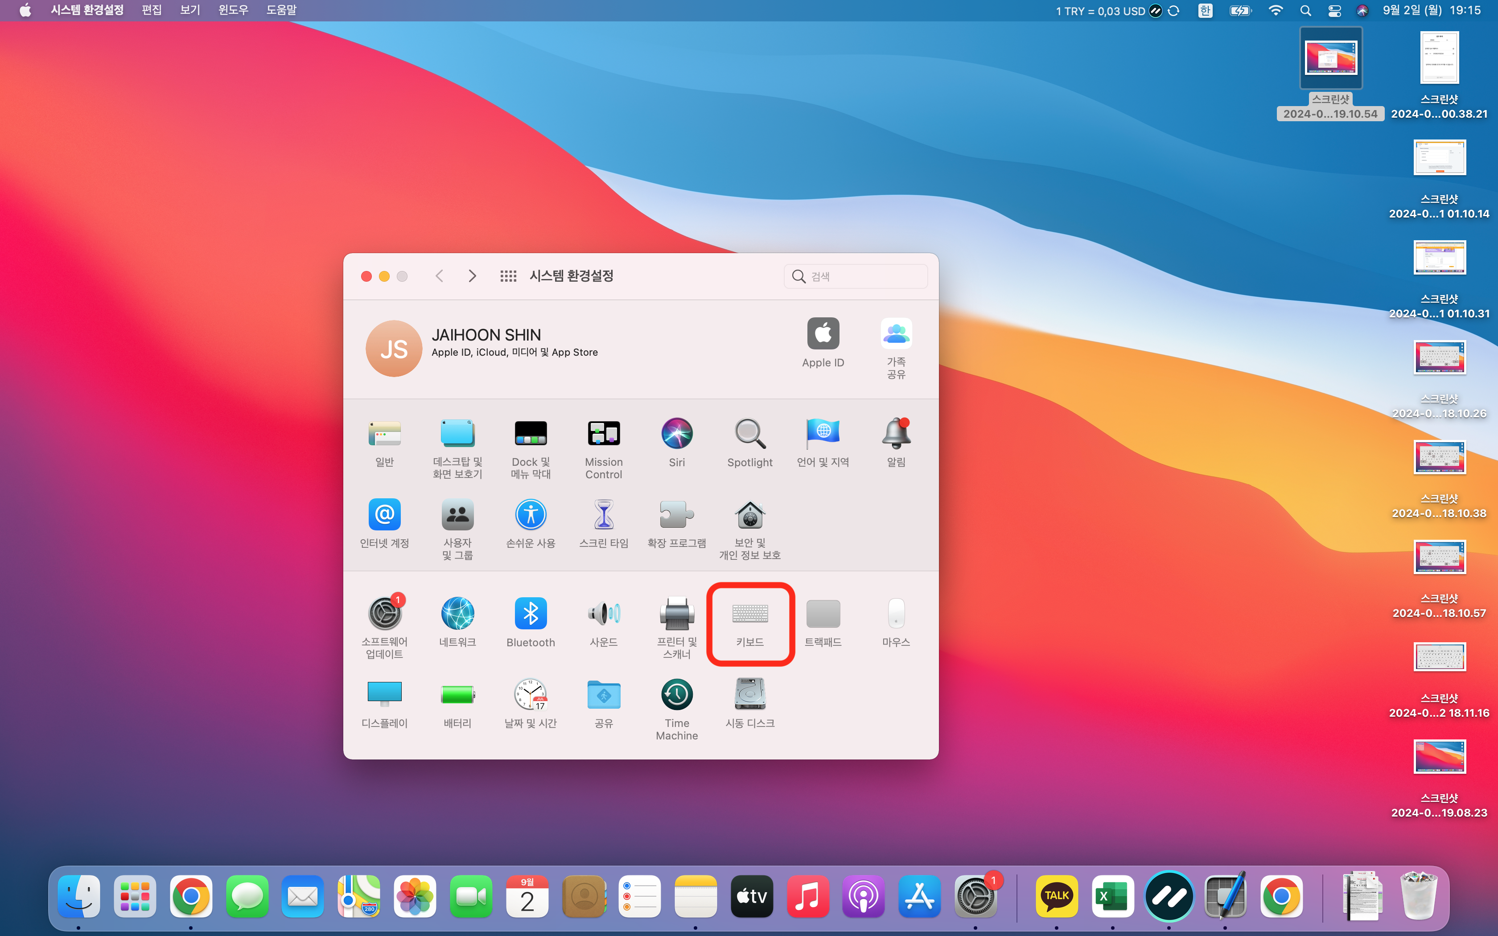
Task: Go back with the left chevron
Action: click(440, 276)
